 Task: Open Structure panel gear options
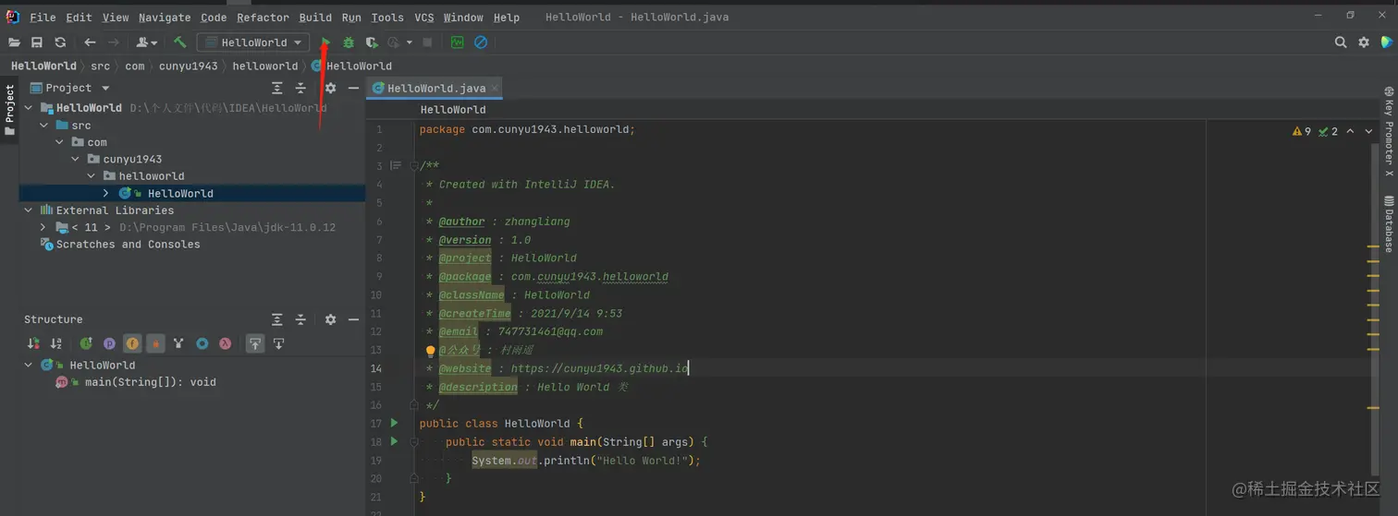point(330,319)
